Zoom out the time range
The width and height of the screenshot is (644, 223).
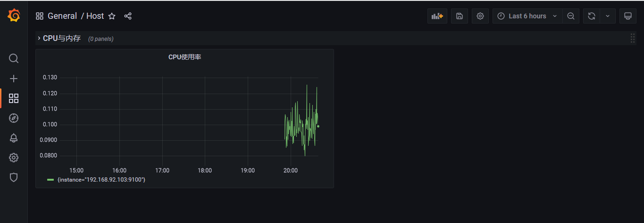pos(571,16)
